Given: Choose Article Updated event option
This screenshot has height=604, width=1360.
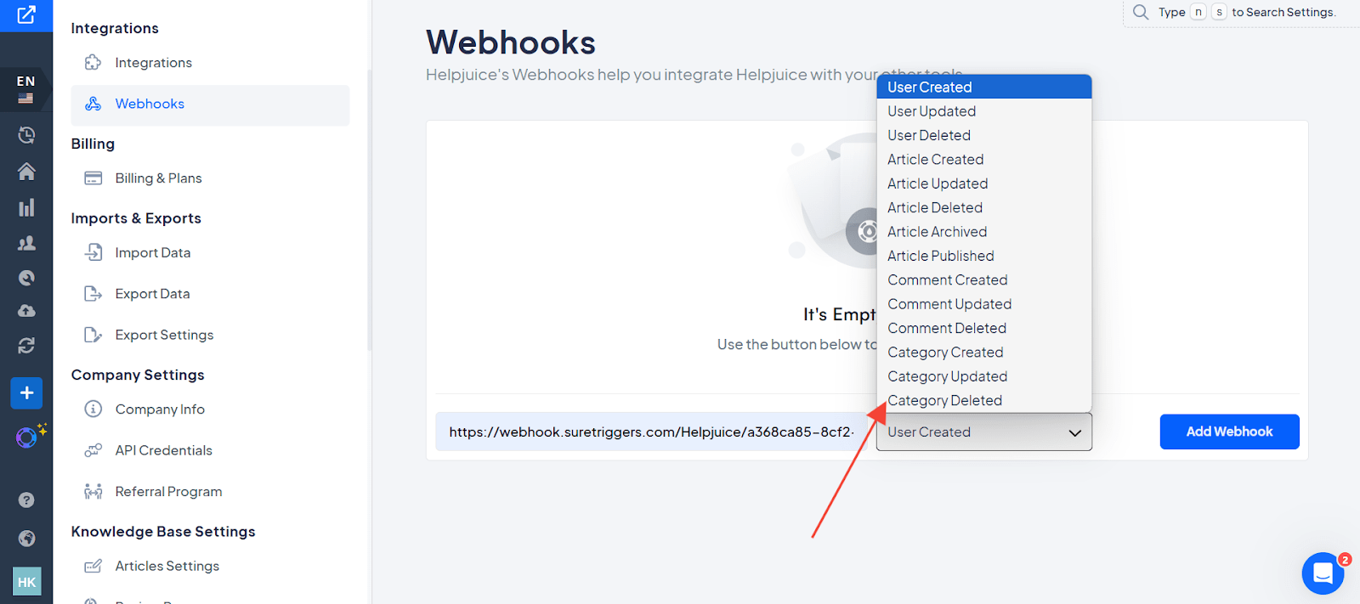Looking at the screenshot, I should point(984,183).
